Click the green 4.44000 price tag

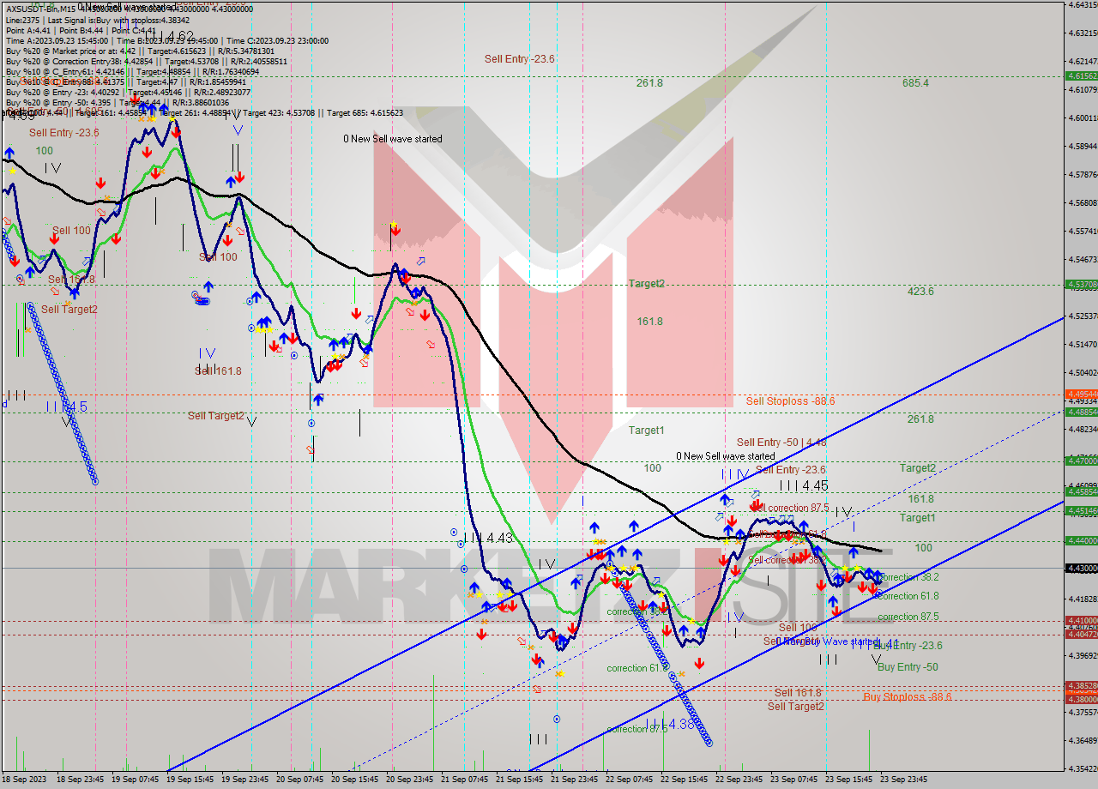pos(1081,540)
